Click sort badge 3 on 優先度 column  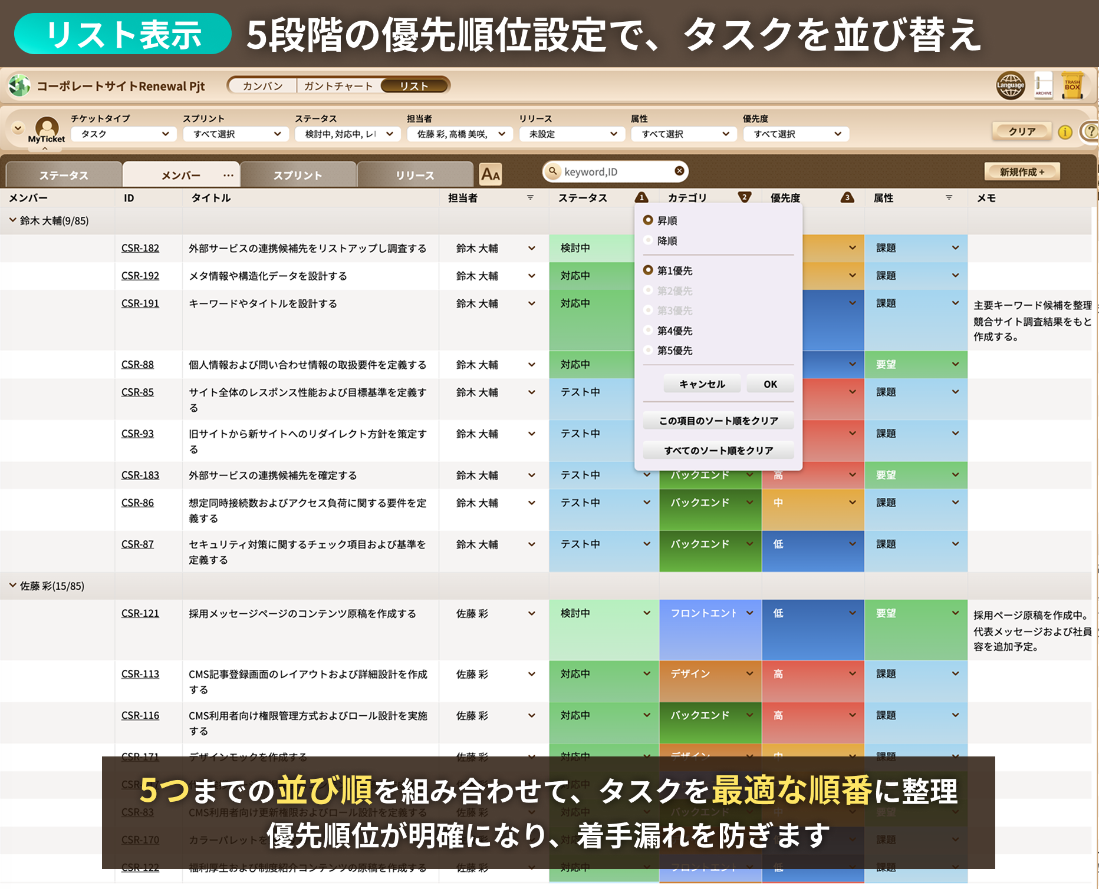tap(847, 197)
